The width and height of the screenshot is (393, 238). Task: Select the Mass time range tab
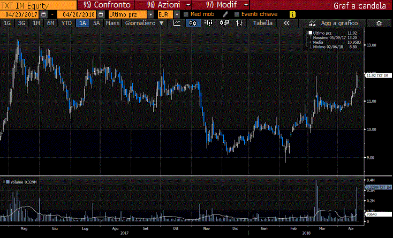113,24
